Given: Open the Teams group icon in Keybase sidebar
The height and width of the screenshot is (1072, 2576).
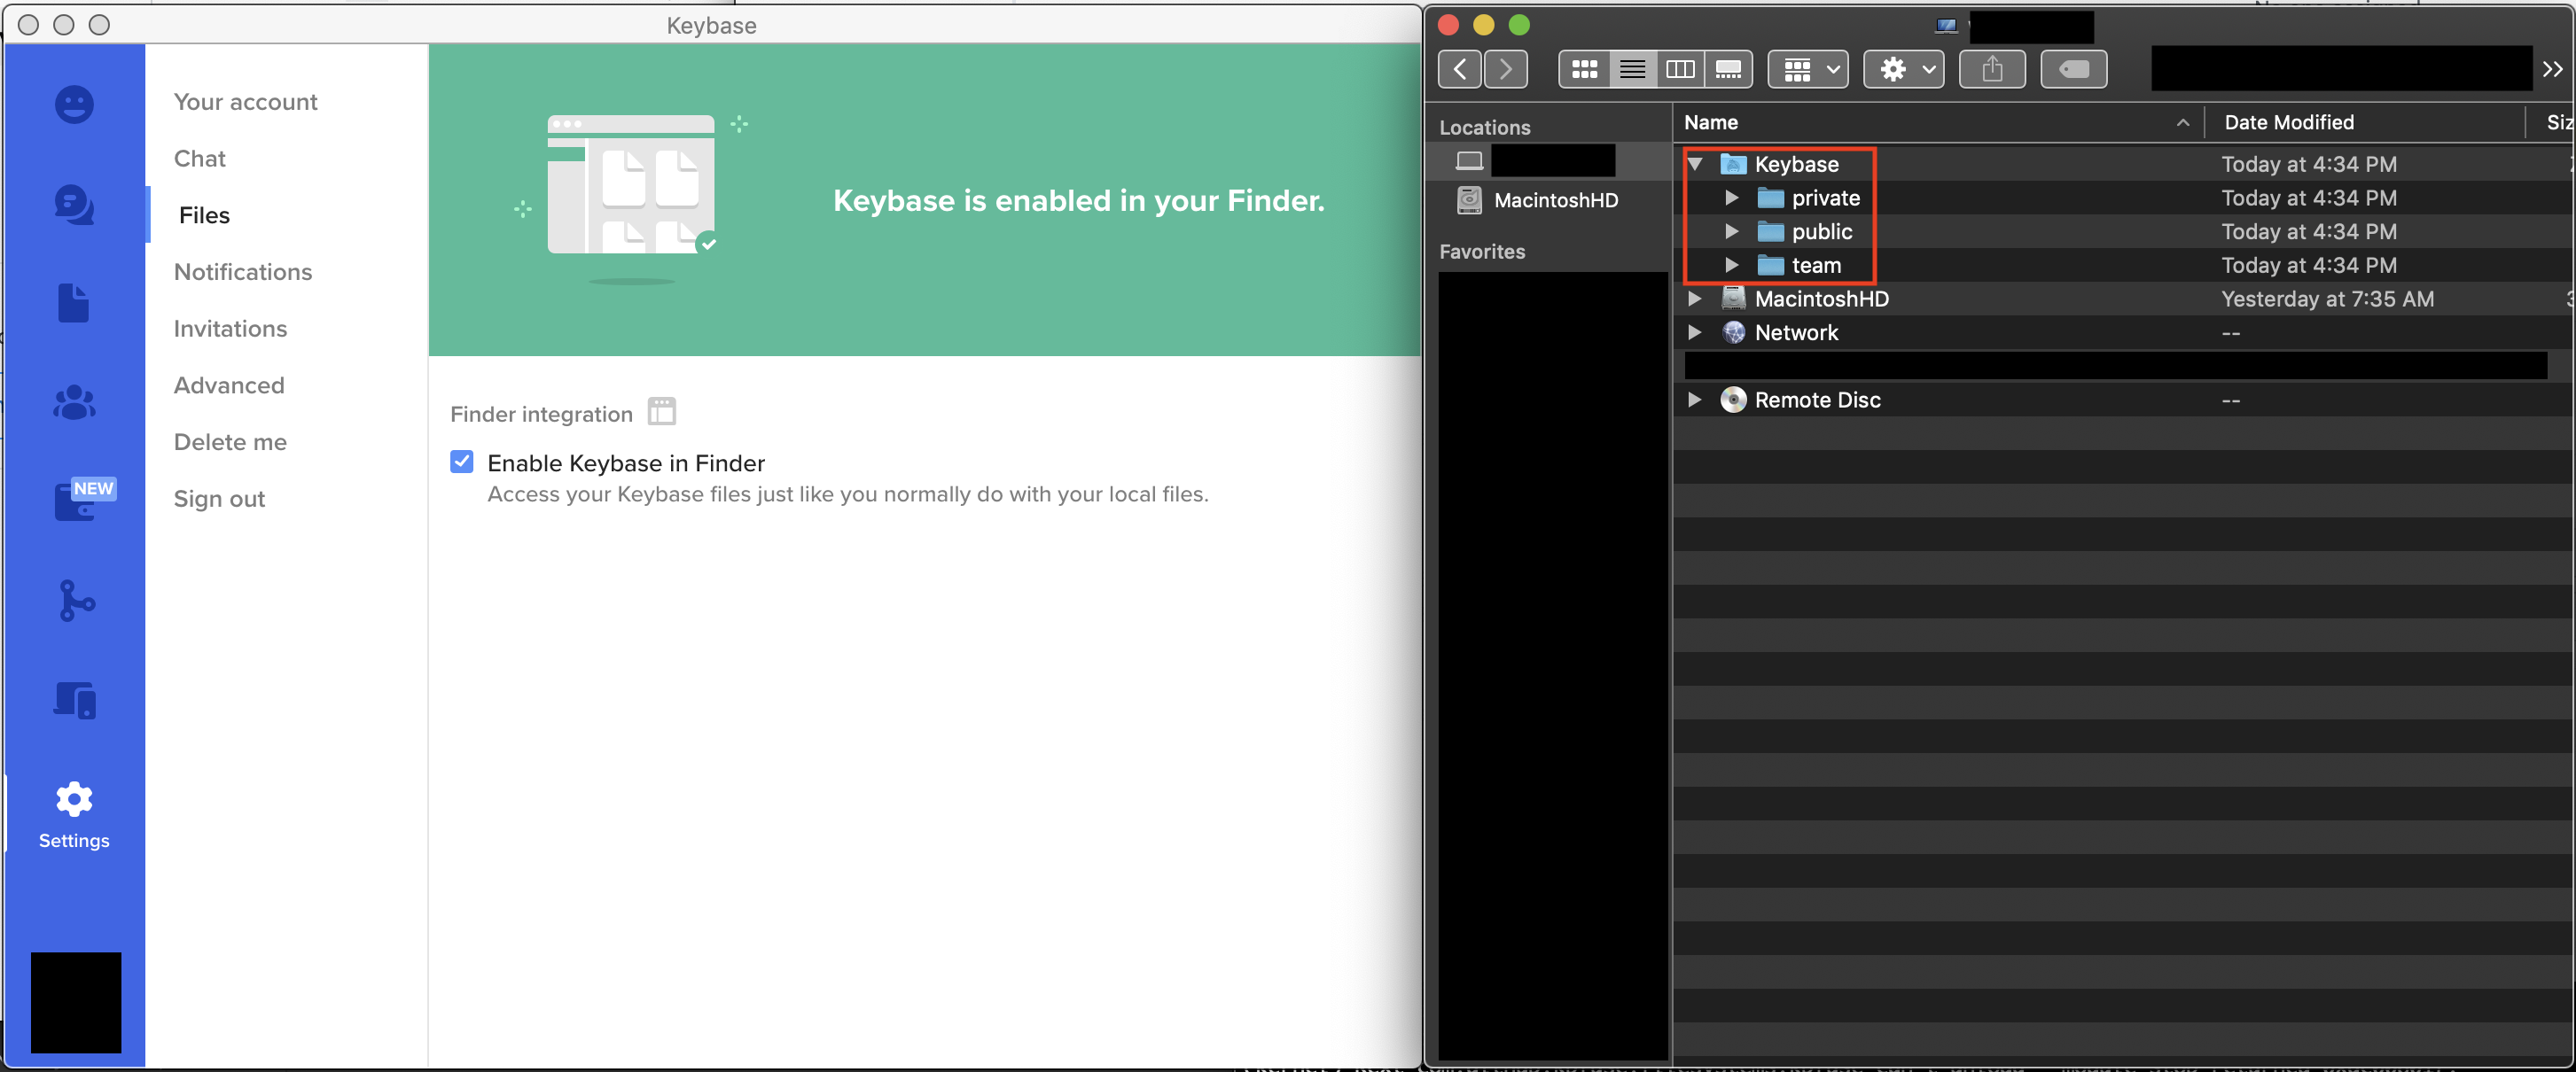Looking at the screenshot, I should click(x=74, y=402).
